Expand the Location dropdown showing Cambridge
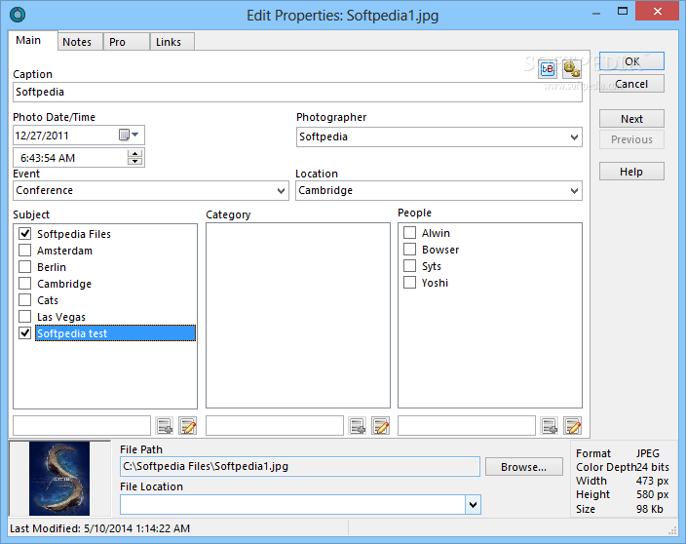Image resolution: width=686 pixels, height=544 pixels. [575, 191]
